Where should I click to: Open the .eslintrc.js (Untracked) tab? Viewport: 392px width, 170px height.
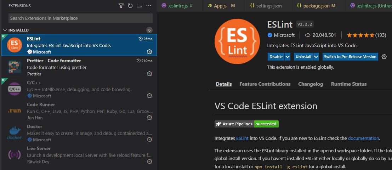(369, 6)
